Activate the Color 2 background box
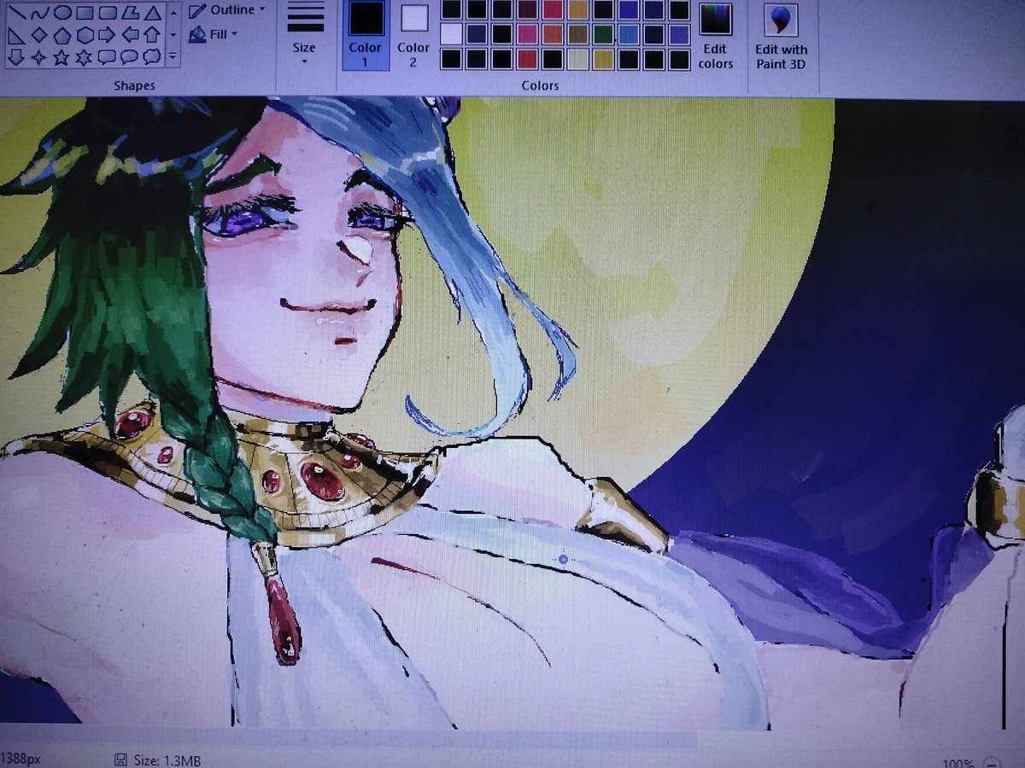1025x768 pixels. click(413, 36)
